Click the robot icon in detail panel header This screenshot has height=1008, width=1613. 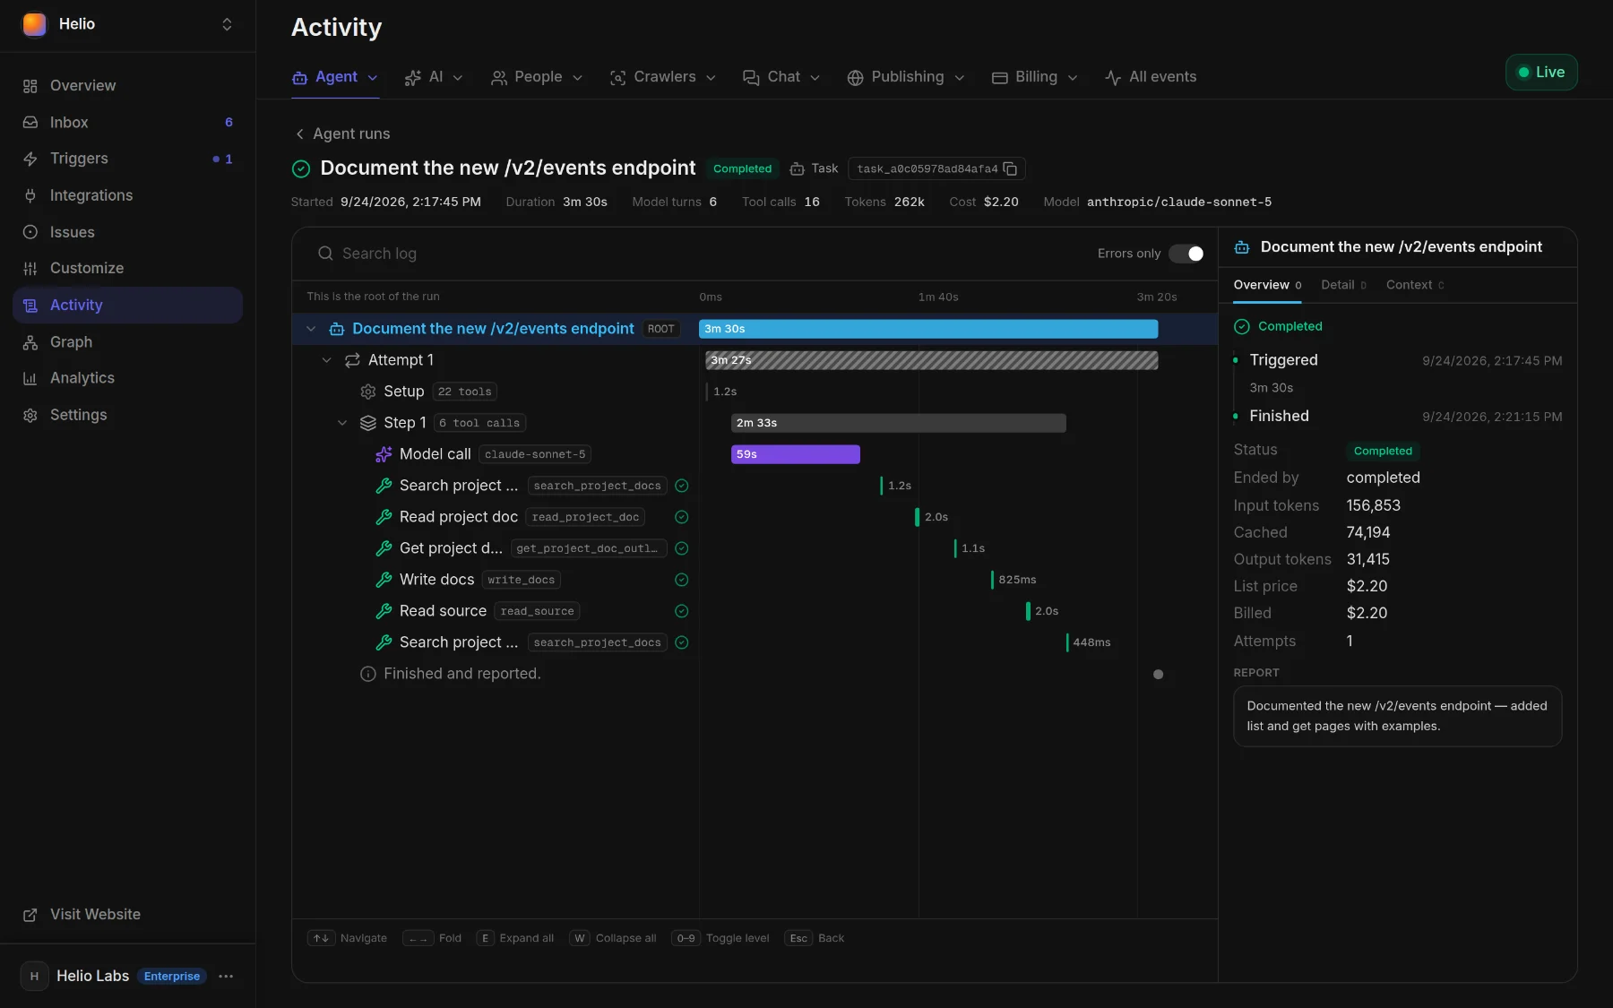(x=1242, y=247)
